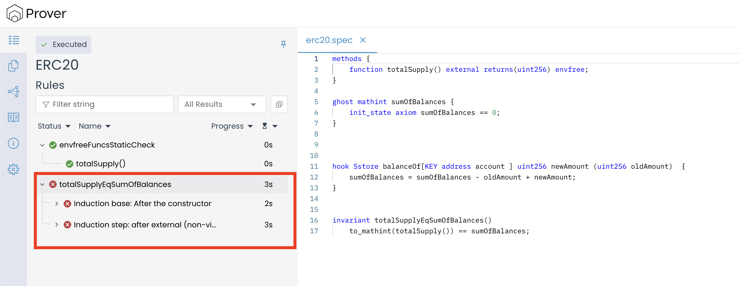This screenshot has width=739, height=286.
Task: Click the Prover logo
Action: point(37,13)
